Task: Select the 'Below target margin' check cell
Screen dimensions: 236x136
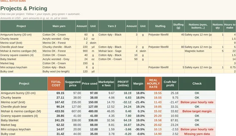Action: coord(197,111)
